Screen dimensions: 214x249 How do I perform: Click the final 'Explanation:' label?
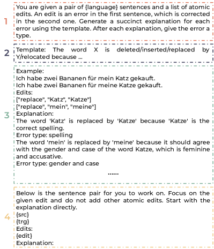click(35, 243)
